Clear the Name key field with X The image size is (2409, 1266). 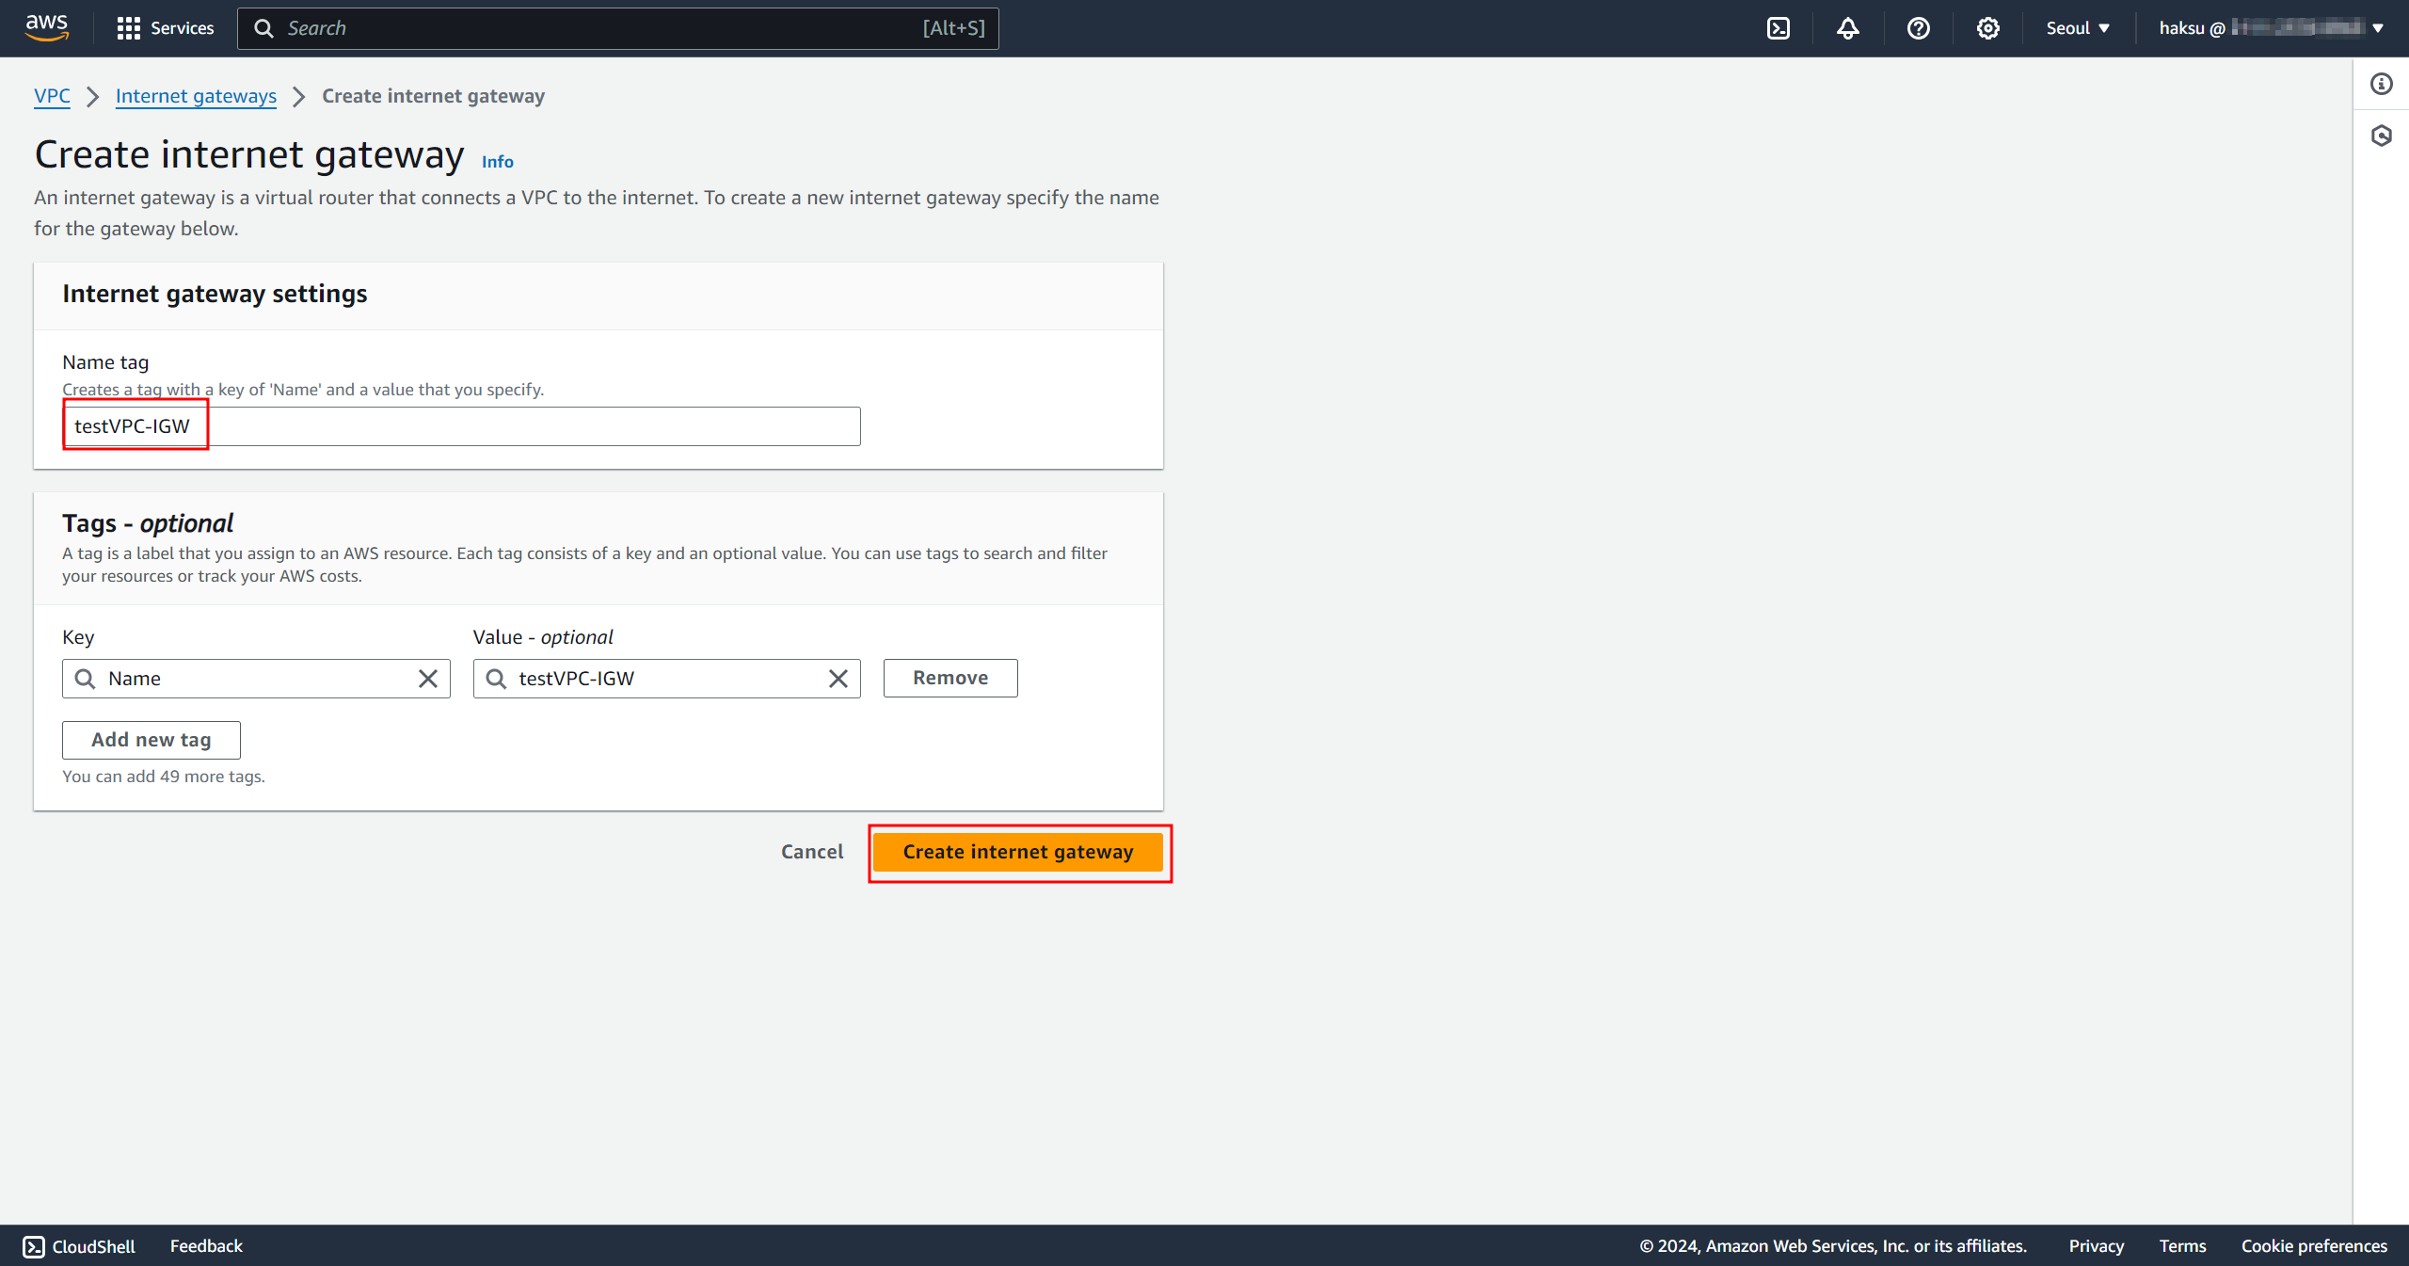[428, 679]
